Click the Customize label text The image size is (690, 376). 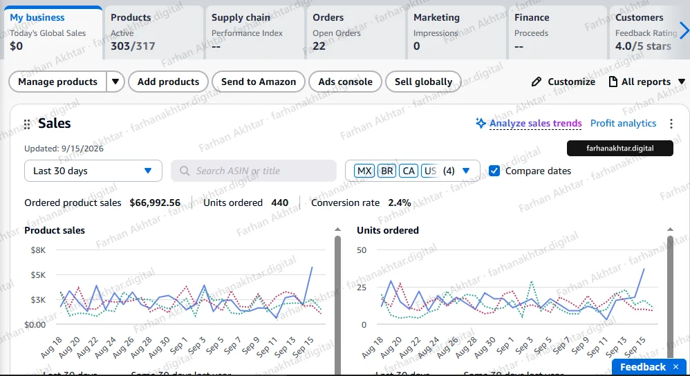point(571,82)
